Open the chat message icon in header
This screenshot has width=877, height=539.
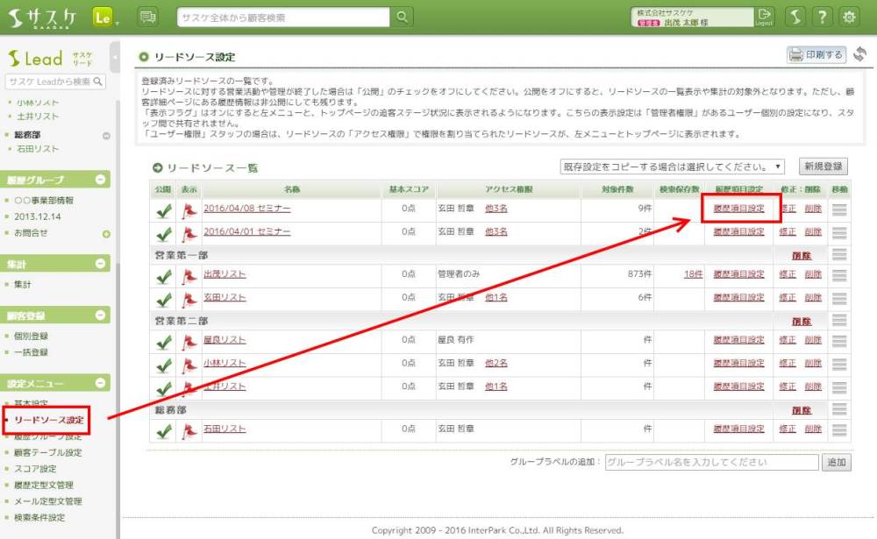tap(148, 17)
